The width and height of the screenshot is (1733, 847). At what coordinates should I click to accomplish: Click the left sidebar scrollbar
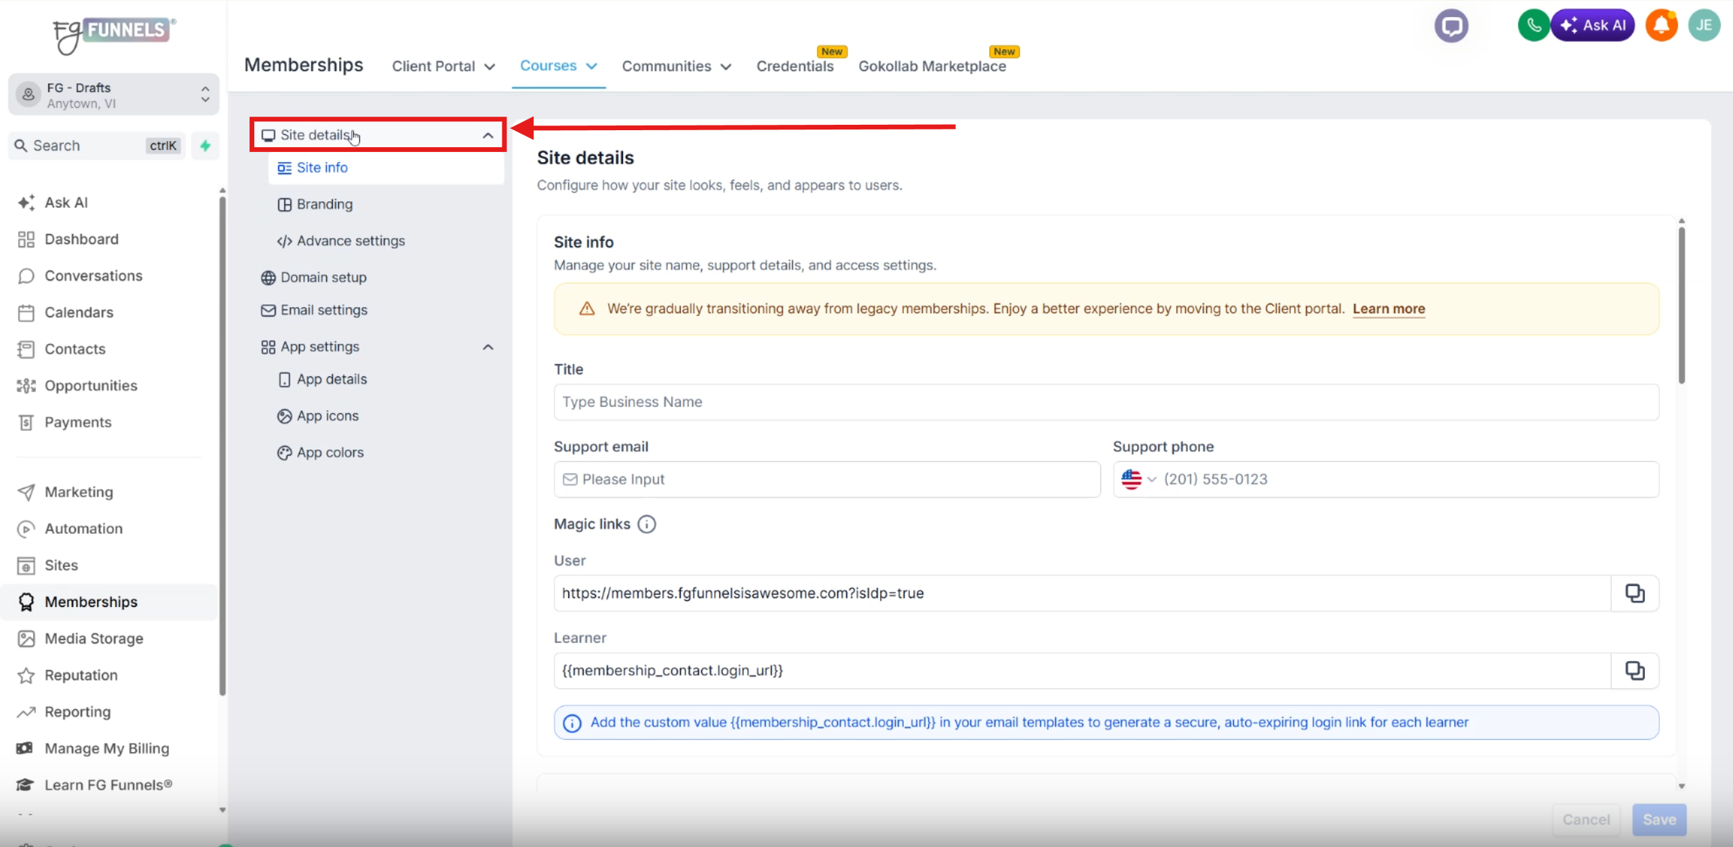click(222, 446)
